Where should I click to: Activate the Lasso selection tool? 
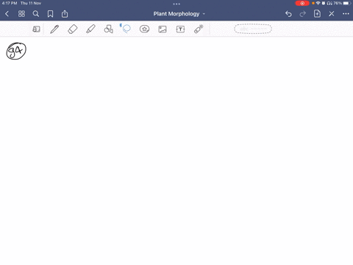pos(126,29)
